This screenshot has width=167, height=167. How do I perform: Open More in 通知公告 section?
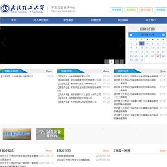coord(162,71)
